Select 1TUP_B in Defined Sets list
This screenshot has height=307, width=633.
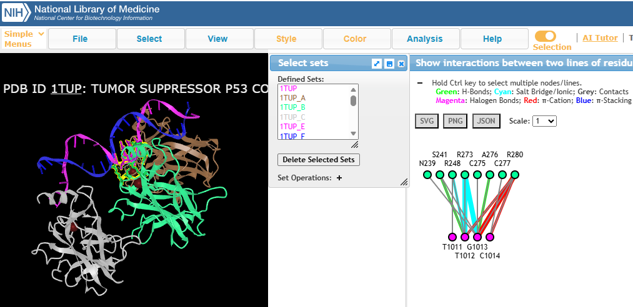(292, 107)
